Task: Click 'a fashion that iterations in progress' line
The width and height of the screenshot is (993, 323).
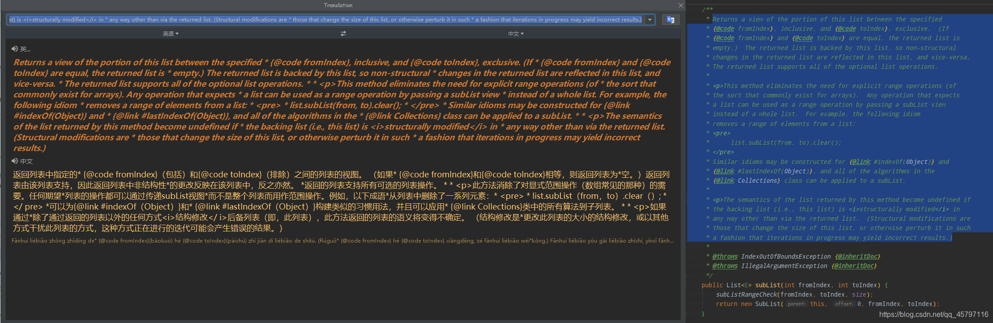Action: [x=832, y=238]
